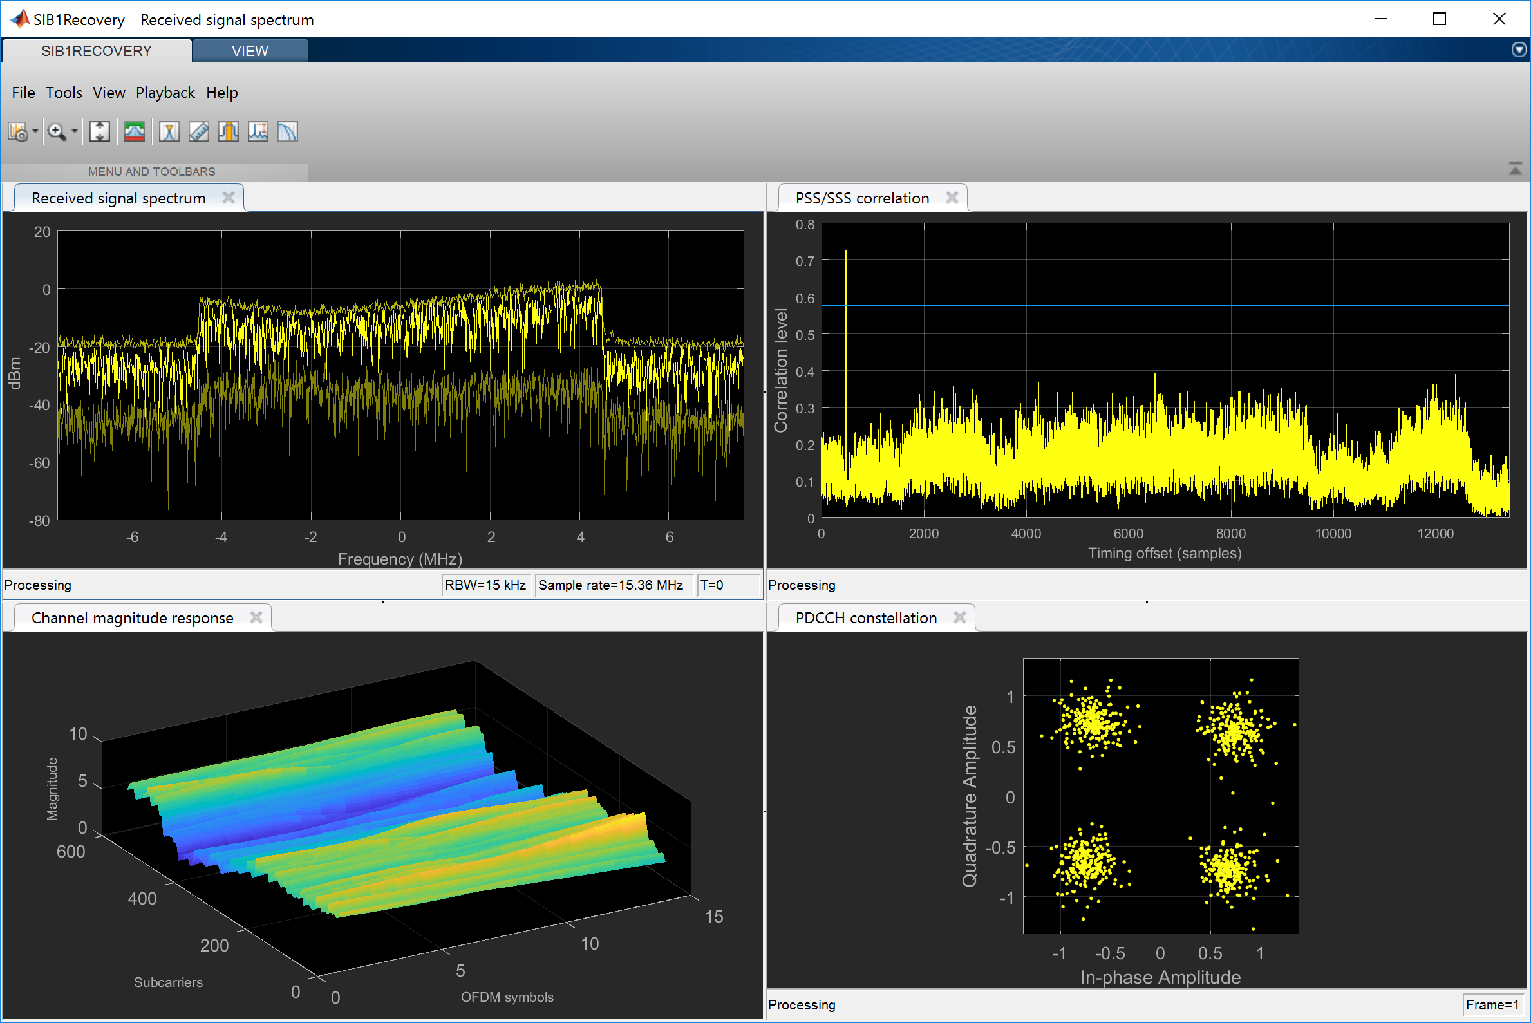Screen dimensions: 1531x1023
Task: Turn on the cursor measurements ruler
Action: point(198,132)
